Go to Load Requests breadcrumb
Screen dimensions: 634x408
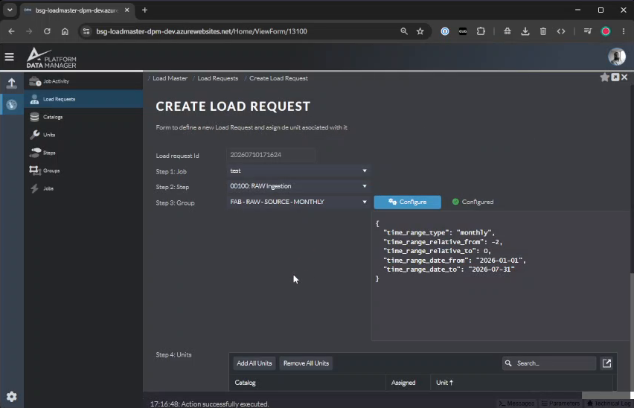(217, 78)
